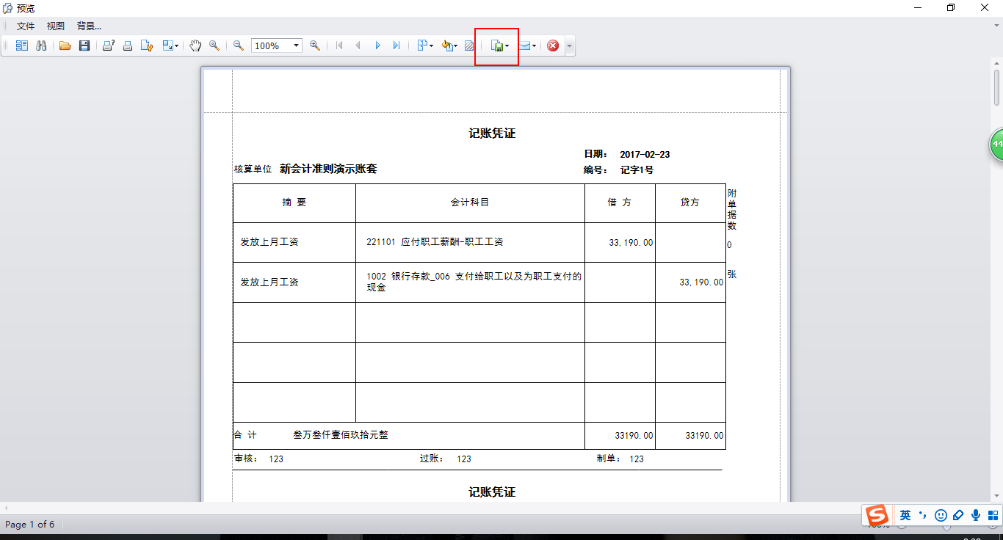Click the open folder icon
This screenshot has height=540, width=1003.
(x=65, y=45)
